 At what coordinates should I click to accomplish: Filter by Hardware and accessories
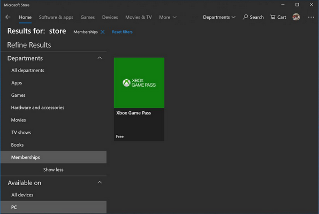point(54,108)
